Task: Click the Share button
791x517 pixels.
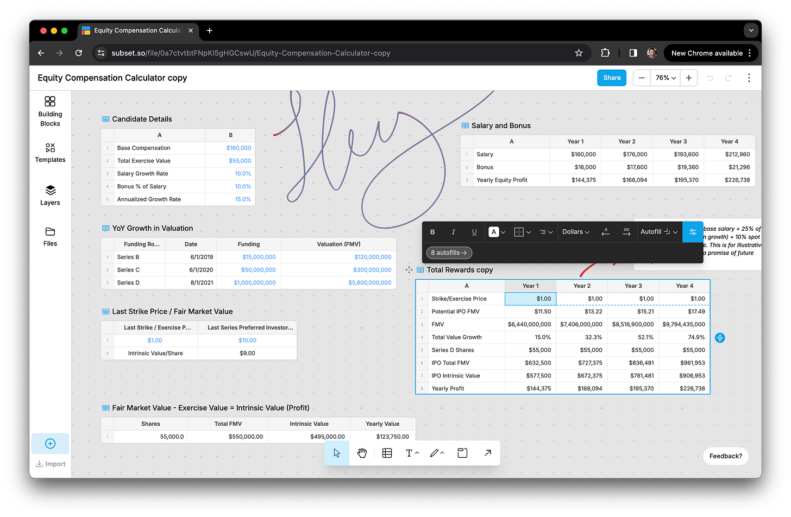Action: pyautogui.click(x=612, y=78)
